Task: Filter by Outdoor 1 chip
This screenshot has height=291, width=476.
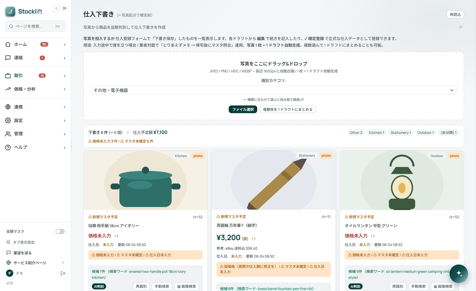Action: [x=426, y=133]
